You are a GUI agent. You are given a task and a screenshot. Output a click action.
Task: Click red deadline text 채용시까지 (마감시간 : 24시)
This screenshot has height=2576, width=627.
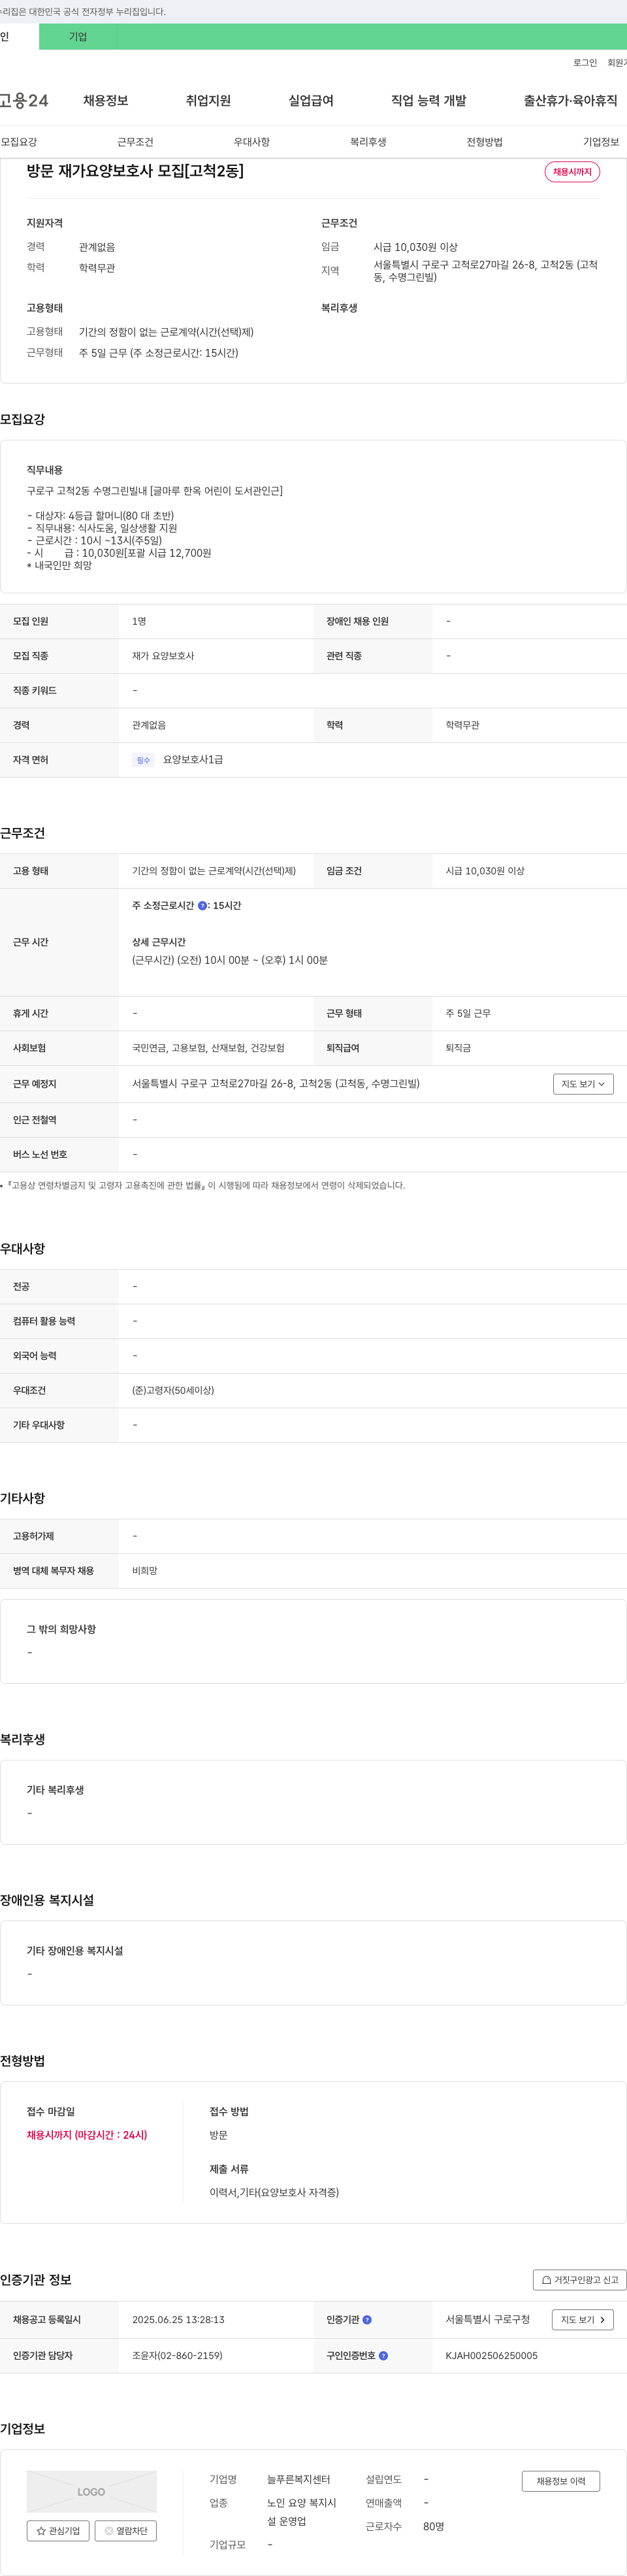coord(87,2135)
